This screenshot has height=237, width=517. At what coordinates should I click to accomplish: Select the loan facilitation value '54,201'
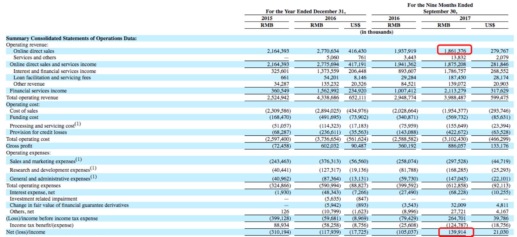pos(331,78)
